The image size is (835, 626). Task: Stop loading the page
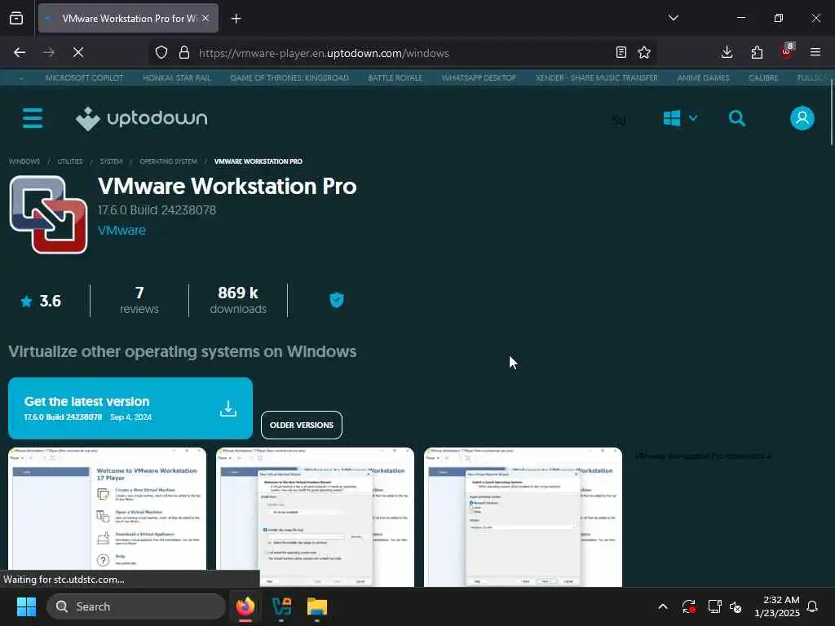(x=77, y=52)
